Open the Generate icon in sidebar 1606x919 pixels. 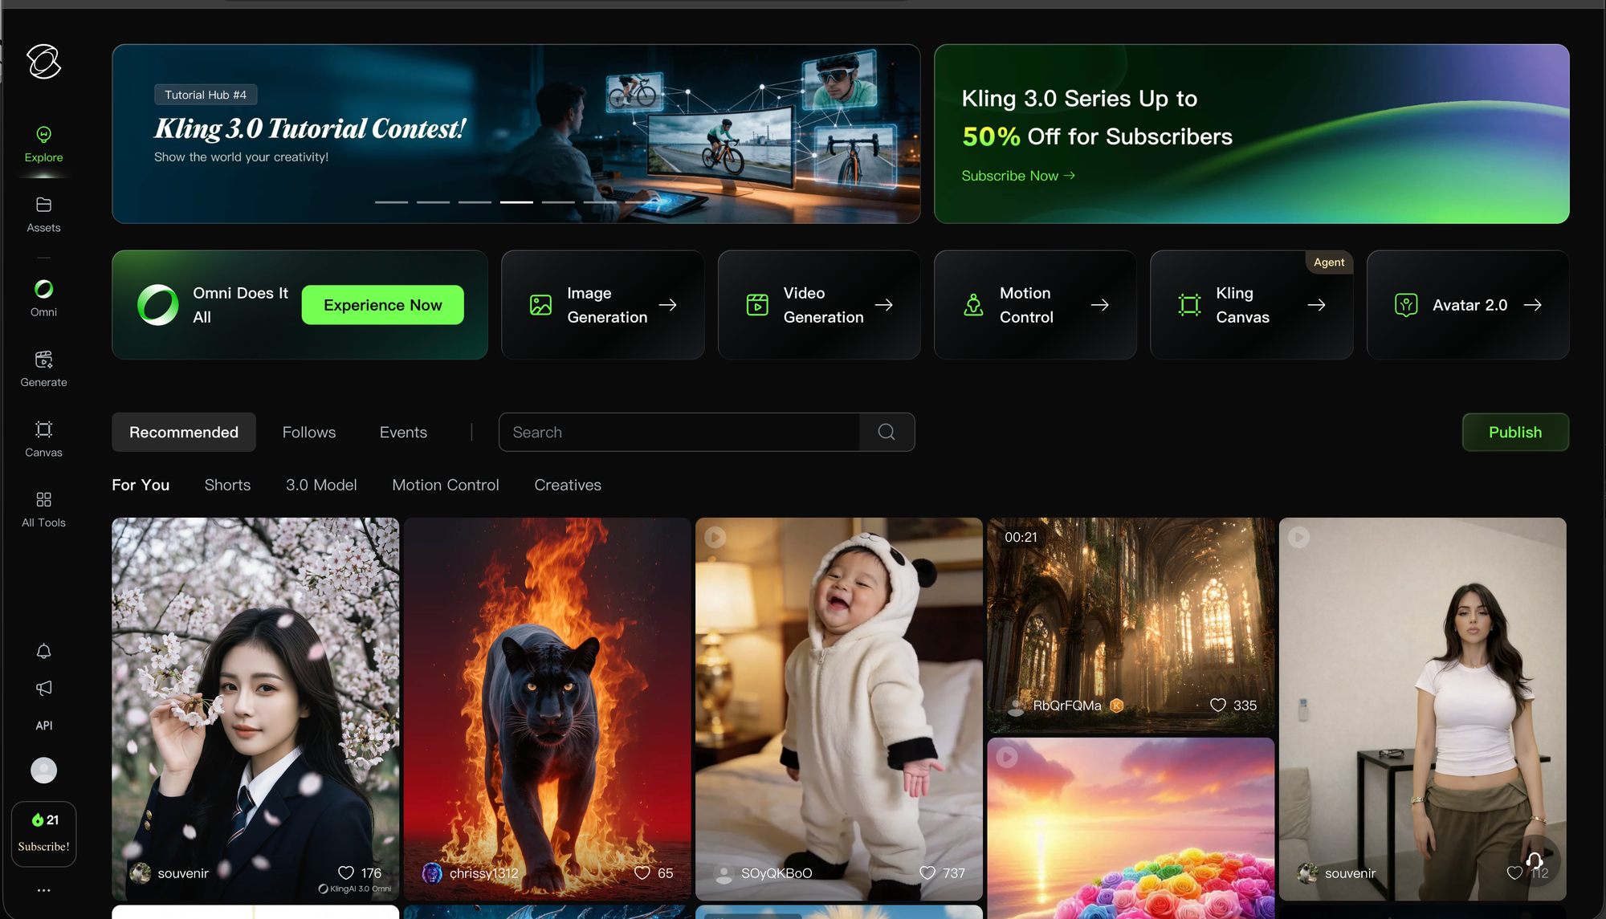click(x=43, y=360)
